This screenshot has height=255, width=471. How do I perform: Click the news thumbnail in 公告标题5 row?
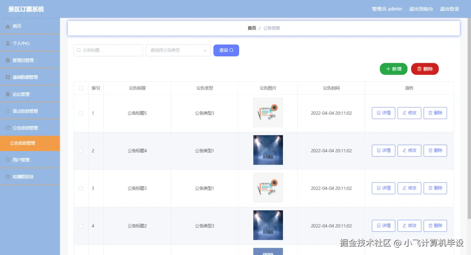268,113
